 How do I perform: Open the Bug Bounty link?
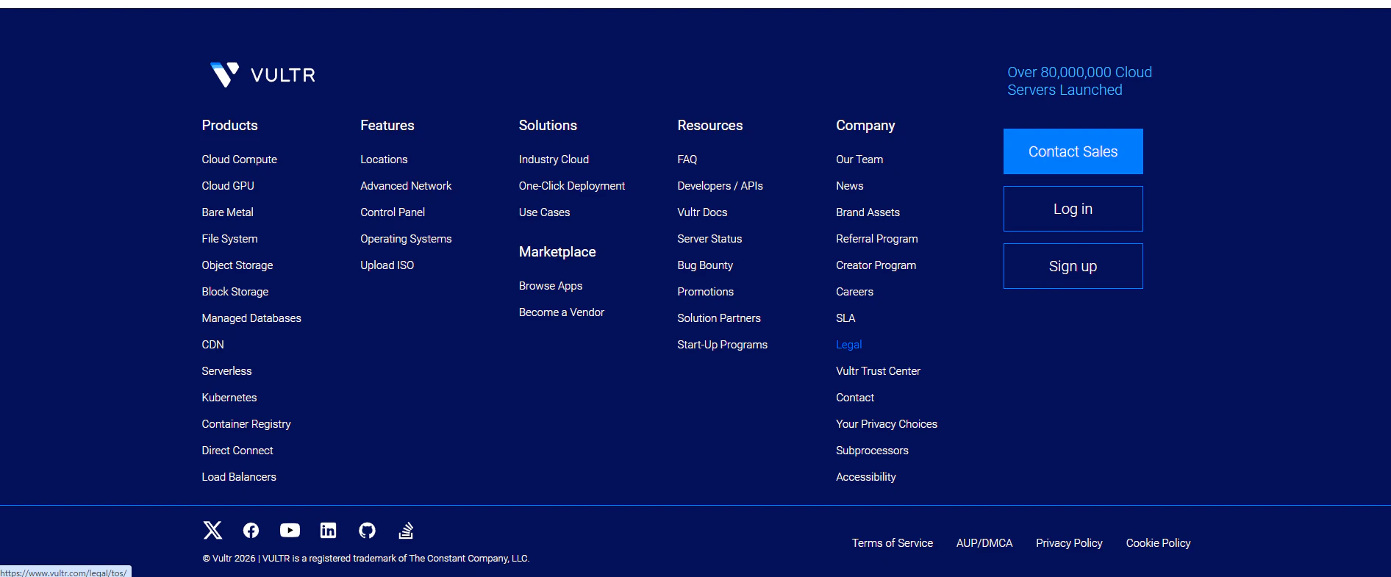pyautogui.click(x=705, y=265)
